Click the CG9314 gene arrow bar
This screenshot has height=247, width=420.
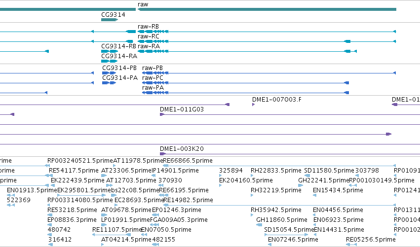110,20
